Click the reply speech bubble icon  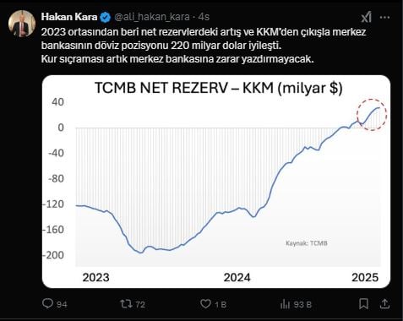(47, 303)
